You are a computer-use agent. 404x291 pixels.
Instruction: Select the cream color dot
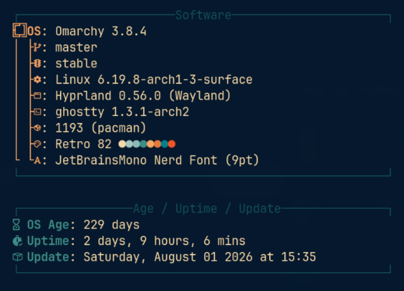point(122,144)
